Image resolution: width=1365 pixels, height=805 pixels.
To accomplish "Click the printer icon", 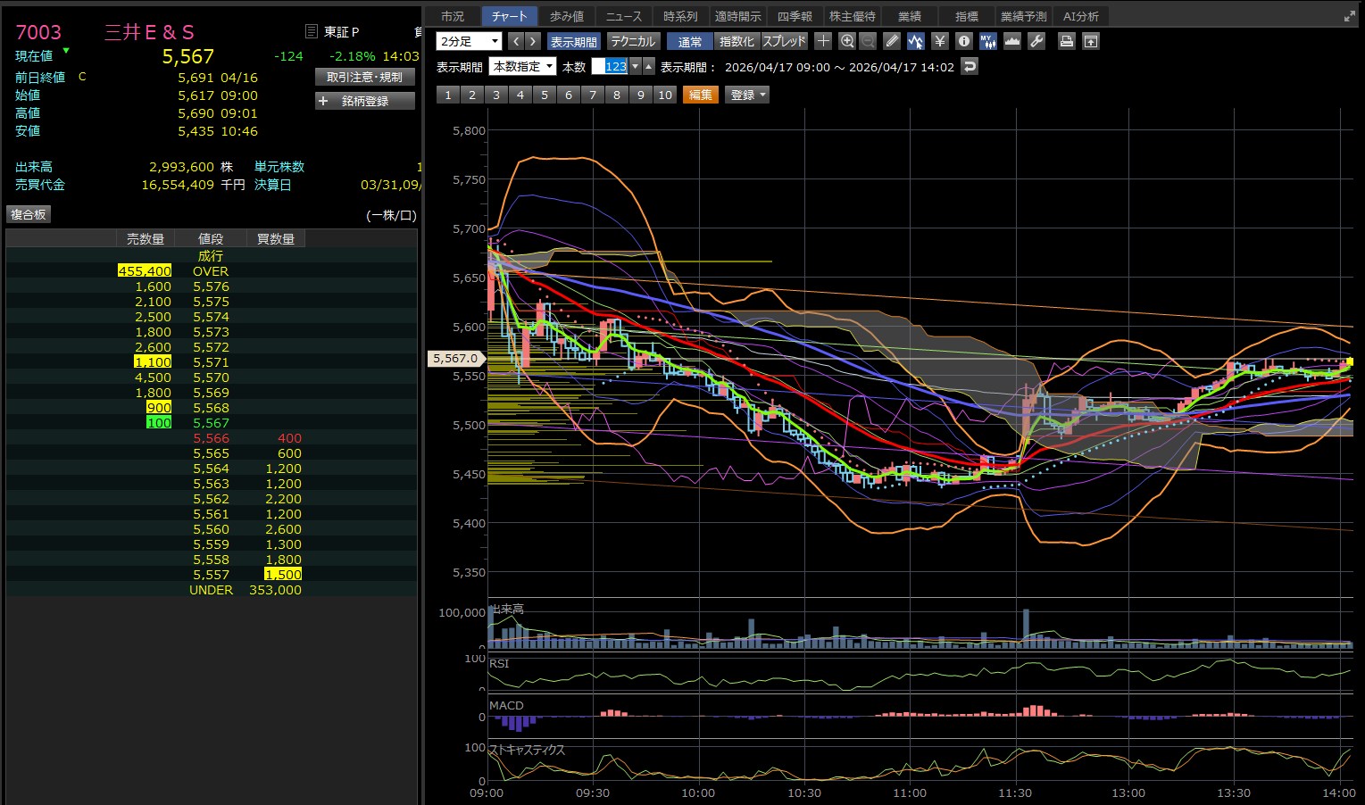I will 1066,41.
